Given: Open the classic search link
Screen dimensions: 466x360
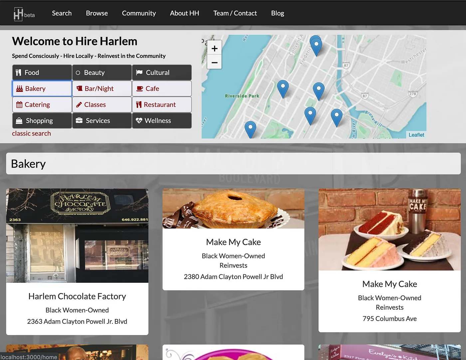Looking at the screenshot, I should pos(32,134).
